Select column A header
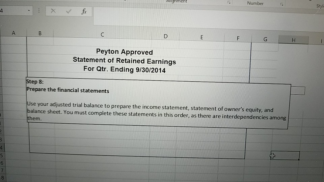This screenshot has height=182, width=324. click(13, 33)
